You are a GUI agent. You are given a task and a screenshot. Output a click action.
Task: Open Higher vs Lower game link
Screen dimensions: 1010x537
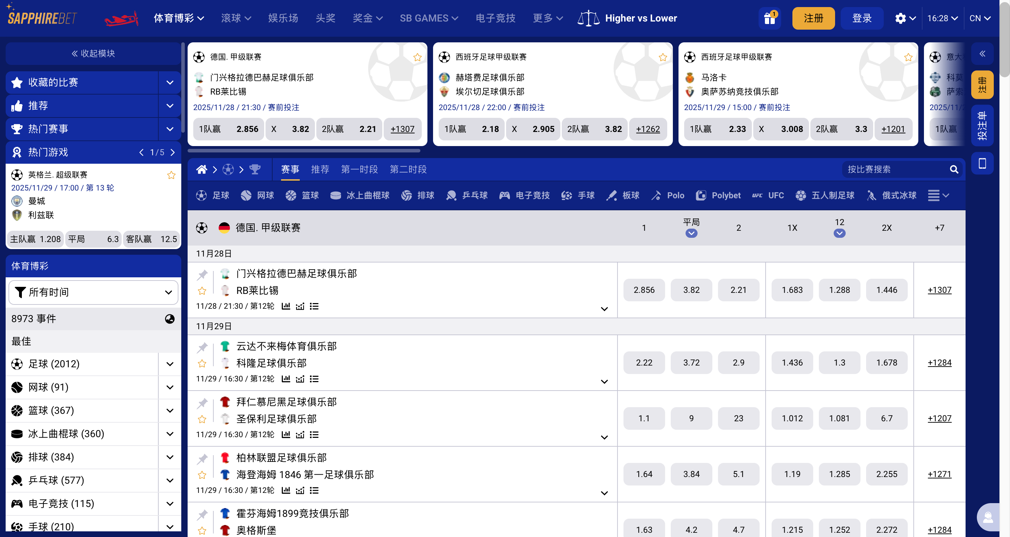point(627,18)
